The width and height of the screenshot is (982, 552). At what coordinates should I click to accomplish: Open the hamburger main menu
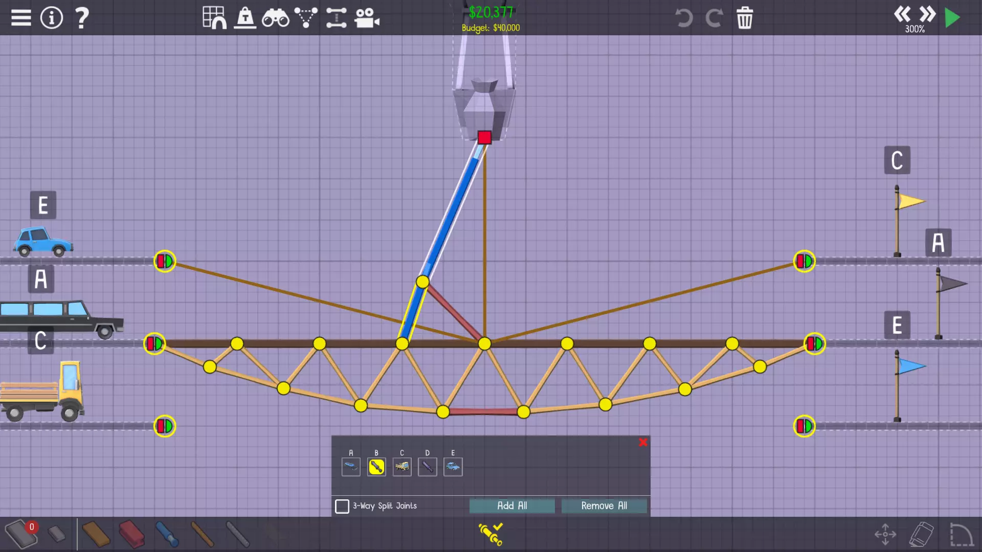point(21,18)
